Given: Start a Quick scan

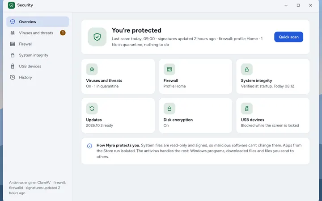Looking at the screenshot, I should coord(288,37).
